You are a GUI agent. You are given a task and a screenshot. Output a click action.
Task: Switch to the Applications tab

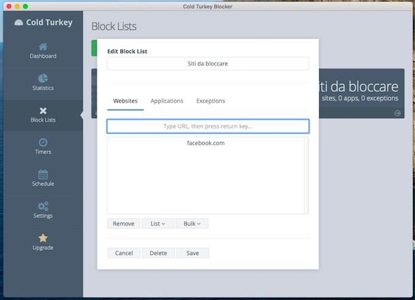(x=167, y=101)
